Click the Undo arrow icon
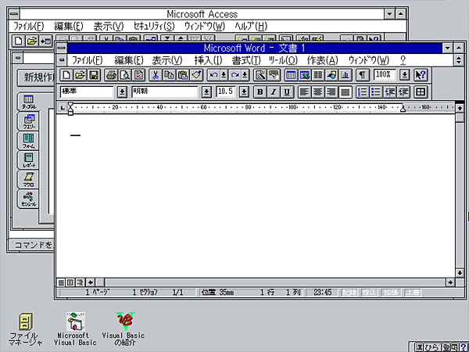This screenshot has height=352, width=469. point(213,75)
